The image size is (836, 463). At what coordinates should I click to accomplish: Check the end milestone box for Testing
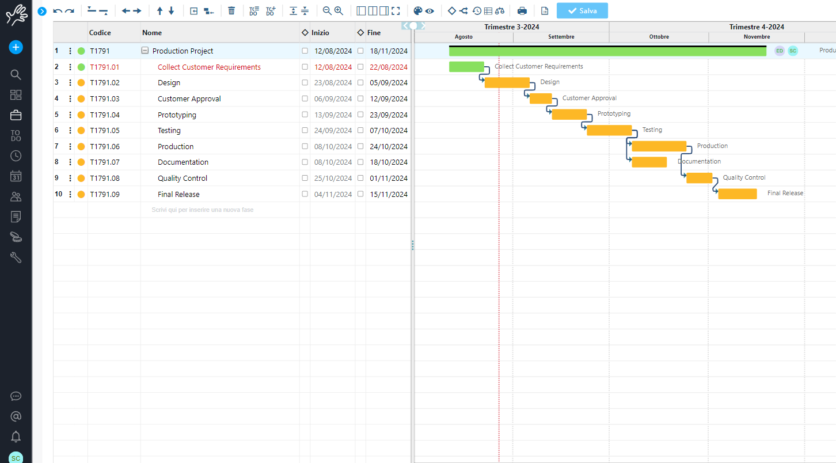point(360,131)
